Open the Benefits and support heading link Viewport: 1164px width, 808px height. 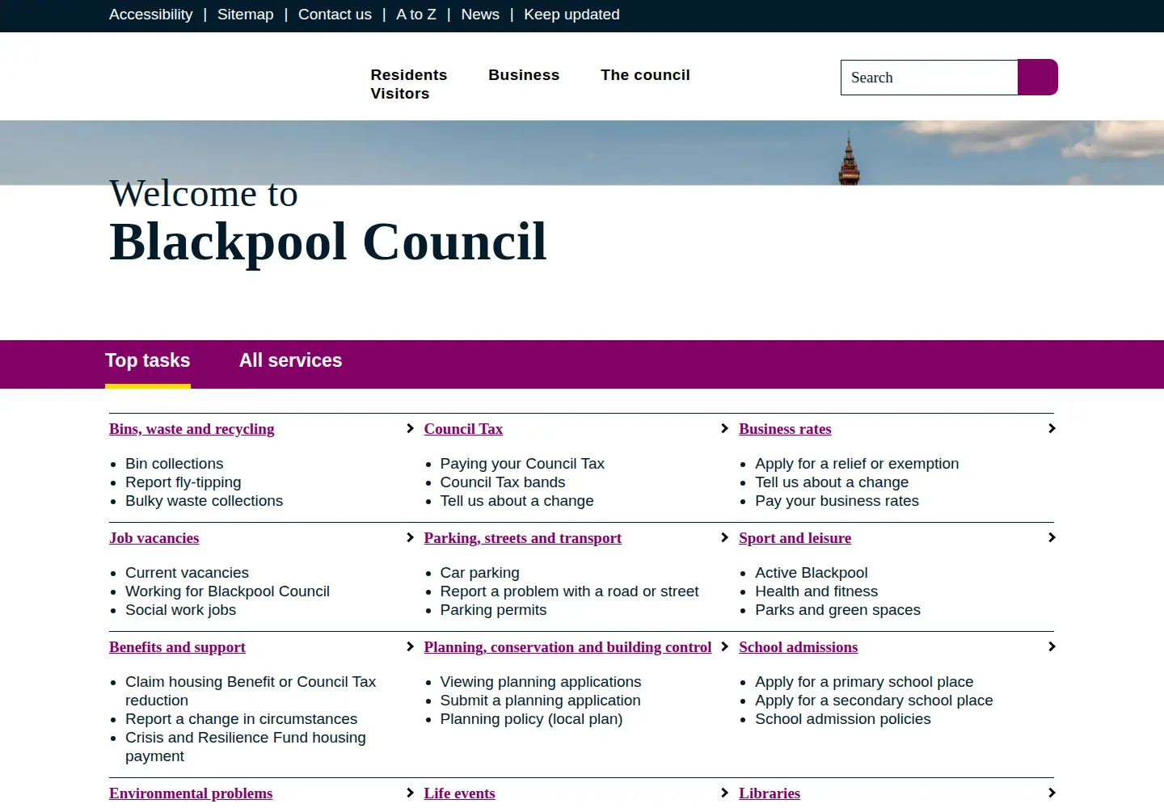coord(177,647)
